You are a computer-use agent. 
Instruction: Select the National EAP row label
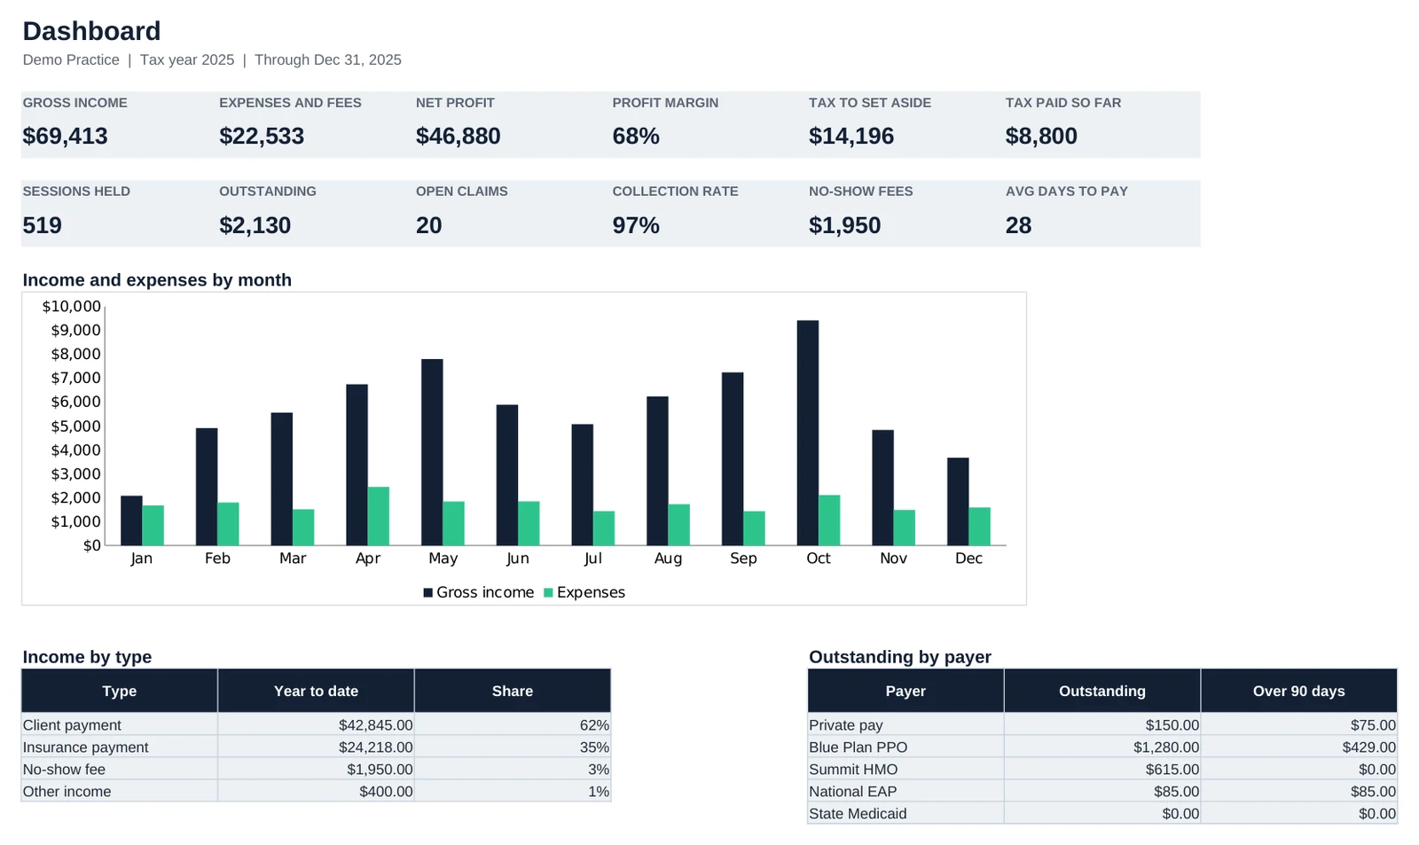click(x=852, y=792)
